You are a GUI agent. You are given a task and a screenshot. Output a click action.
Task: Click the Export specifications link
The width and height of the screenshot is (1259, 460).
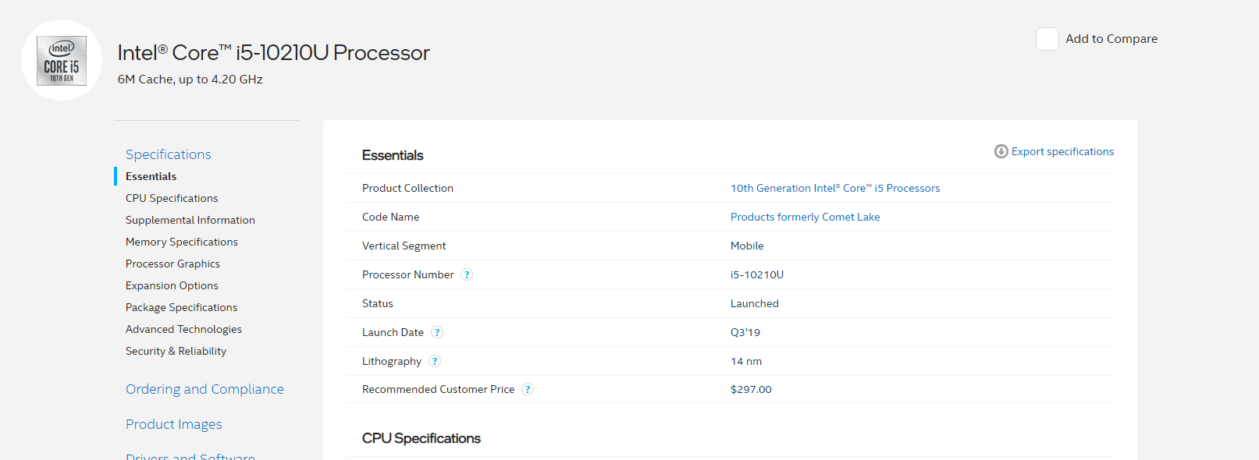[1062, 151]
